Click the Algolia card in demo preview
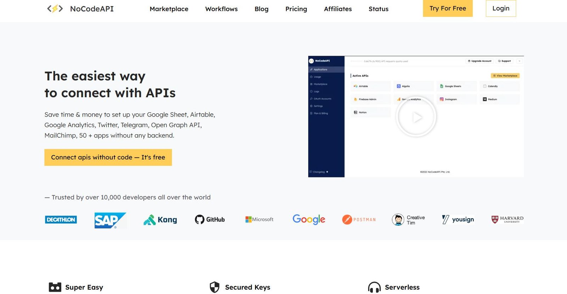The image size is (567, 294). 414,86
